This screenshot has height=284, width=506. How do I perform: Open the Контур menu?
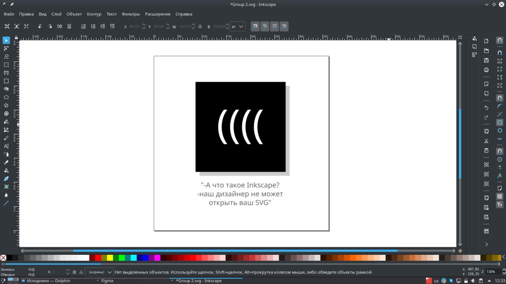(94, 14)
